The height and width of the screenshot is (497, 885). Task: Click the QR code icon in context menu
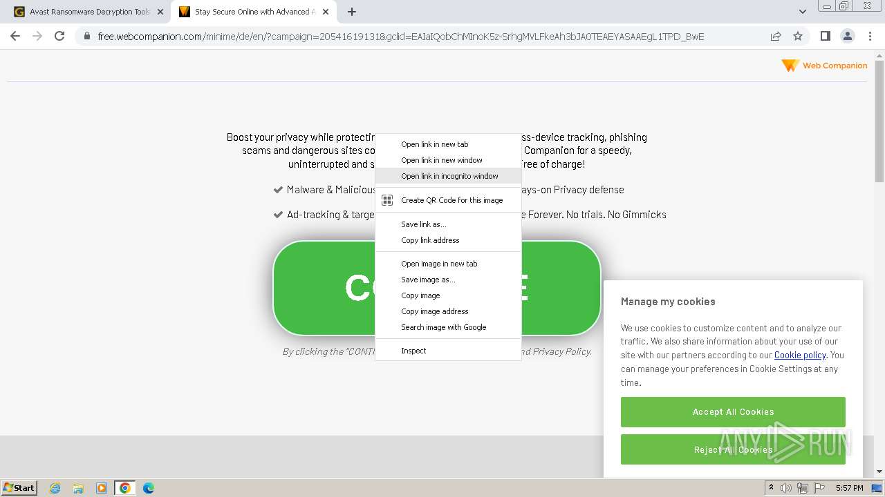pos(387,200)
